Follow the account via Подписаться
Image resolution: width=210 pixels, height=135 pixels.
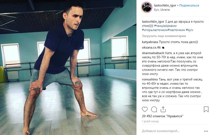point(189,5)
